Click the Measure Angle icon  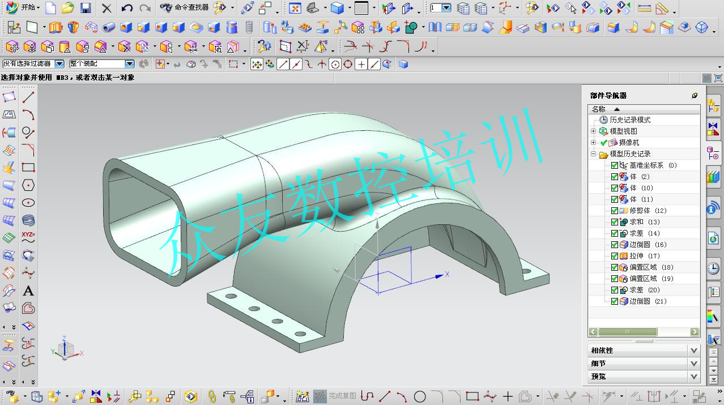click(662, 8)
